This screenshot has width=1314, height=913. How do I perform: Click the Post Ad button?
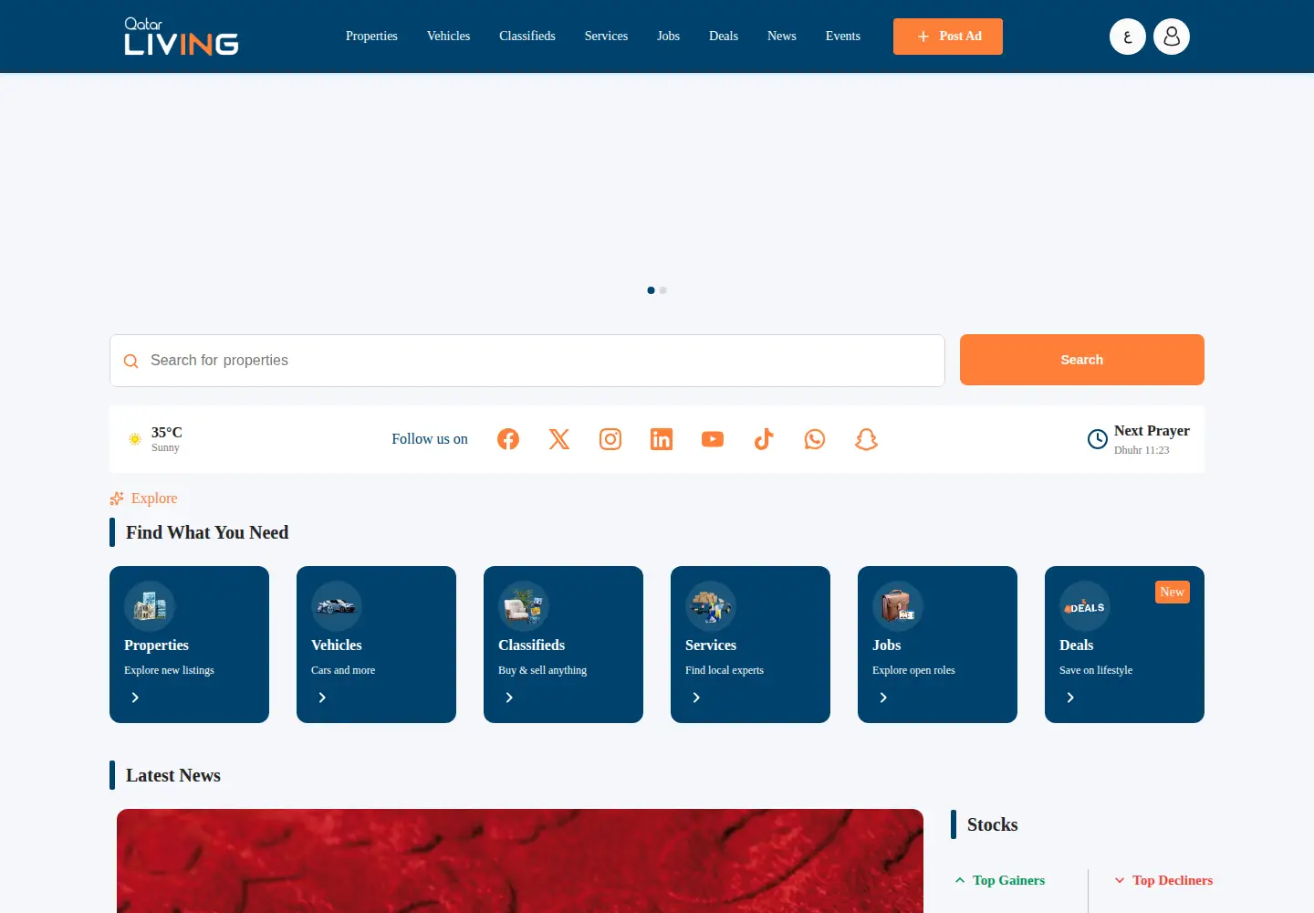point(948,37)
